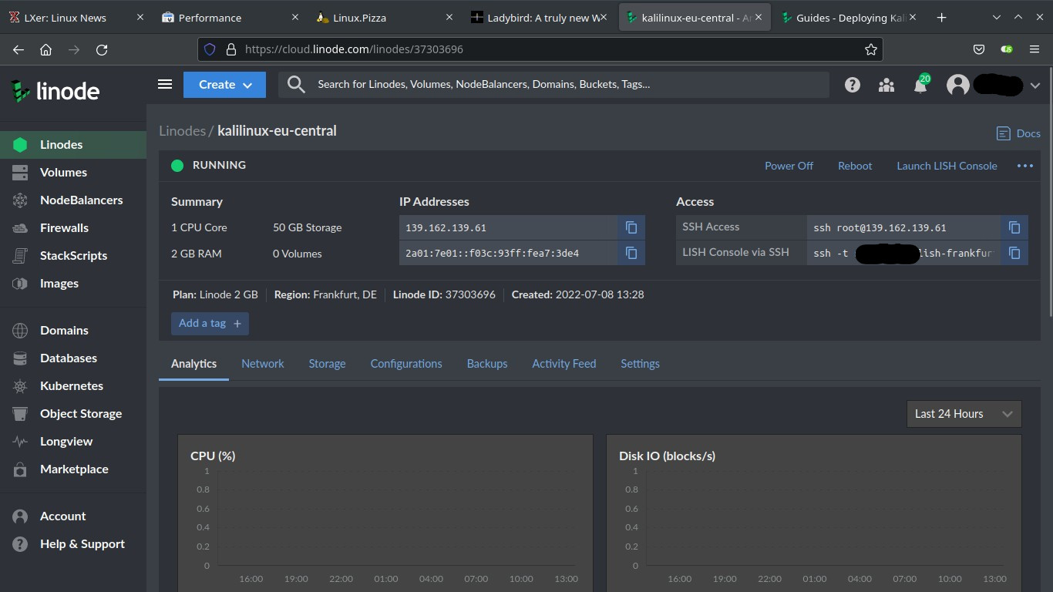Viewport: 1053px width, 592px height.
Task: Launch the LISH Console
Action: (x=947, y=166)
